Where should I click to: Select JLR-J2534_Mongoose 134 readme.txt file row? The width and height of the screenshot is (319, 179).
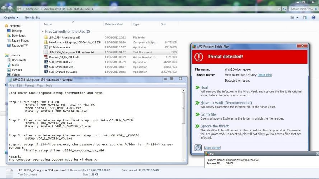(110, 52)
